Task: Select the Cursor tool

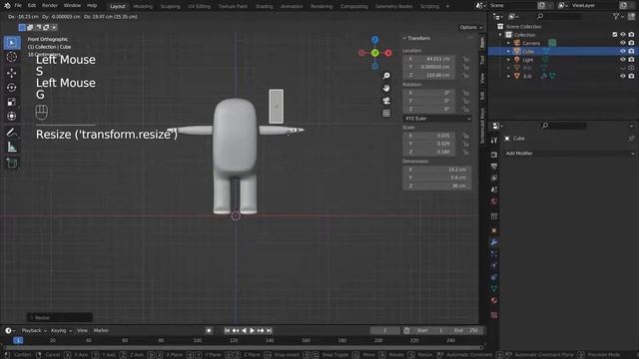Action: pyautogui.click(x=12, y=57)
